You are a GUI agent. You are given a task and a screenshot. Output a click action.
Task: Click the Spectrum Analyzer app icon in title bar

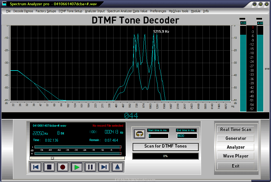tap(4, 4)
